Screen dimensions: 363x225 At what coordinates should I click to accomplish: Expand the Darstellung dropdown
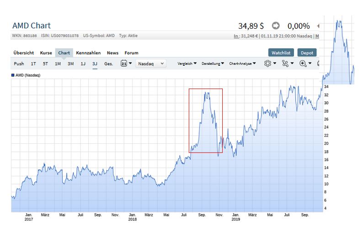click(213, 63)
